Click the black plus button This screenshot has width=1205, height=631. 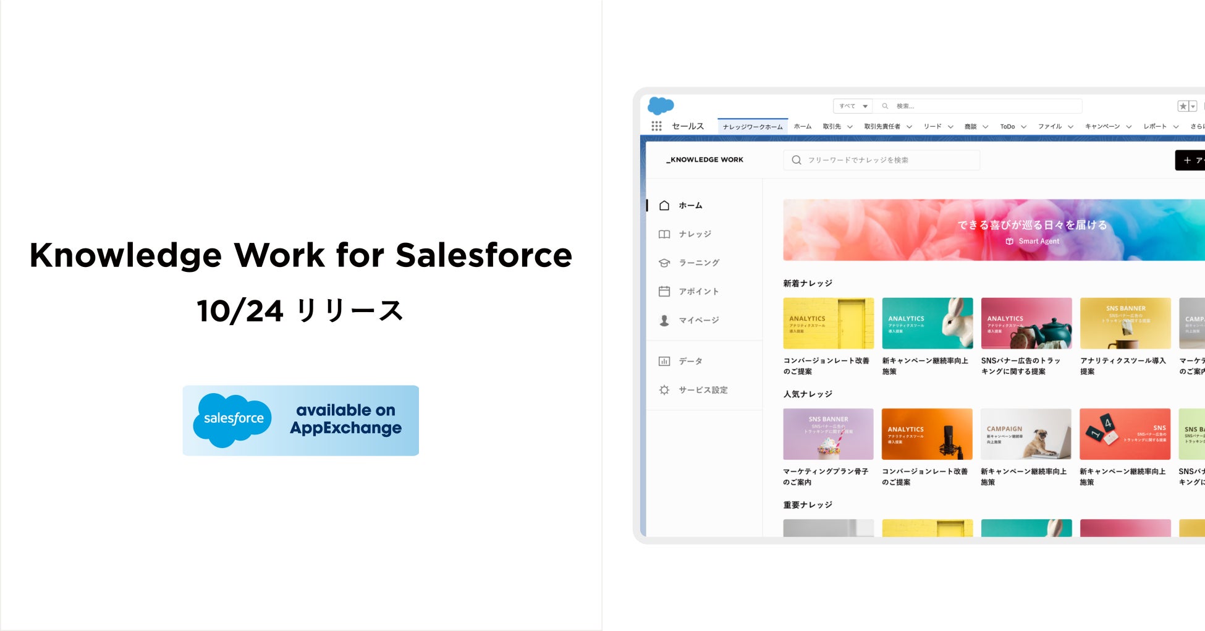1190,160
